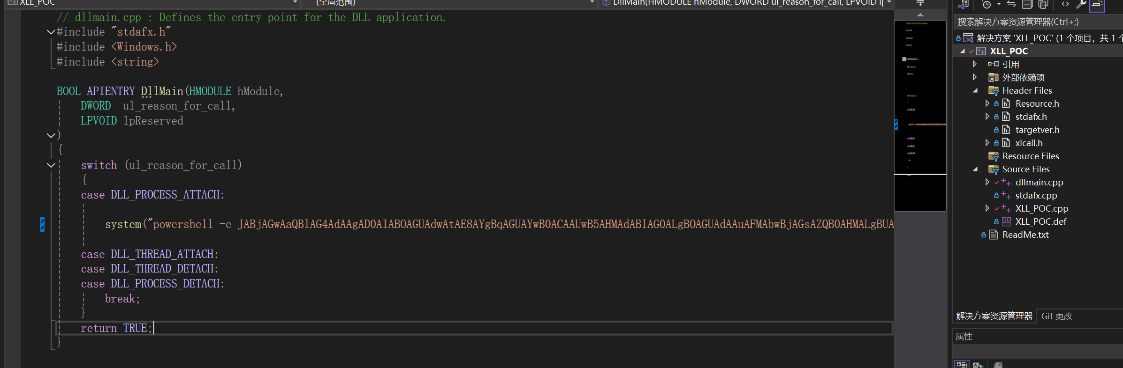Viewport: 1123px width, 368px height.
Task: Select Resource.h file icon
Action: [1006, 103]
